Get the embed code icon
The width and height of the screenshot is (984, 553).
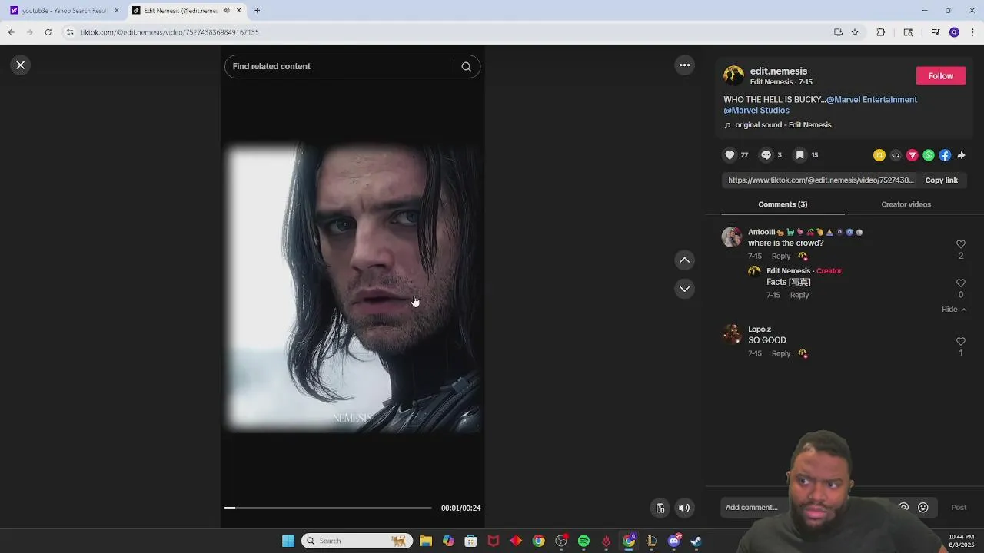(x=896, y=155)
